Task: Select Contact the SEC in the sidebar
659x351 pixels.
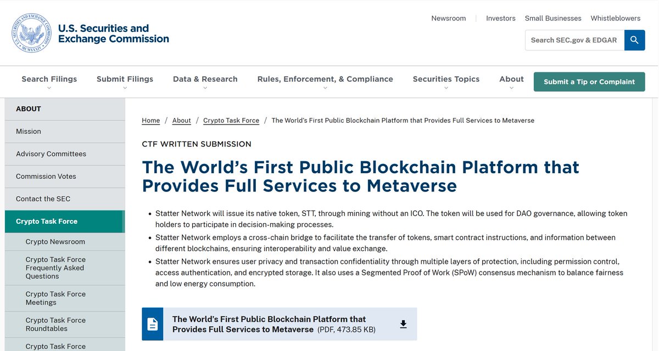Action: point(65,199)
